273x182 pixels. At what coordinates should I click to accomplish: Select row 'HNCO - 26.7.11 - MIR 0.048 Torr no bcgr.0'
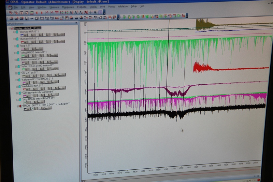[46, 105]
